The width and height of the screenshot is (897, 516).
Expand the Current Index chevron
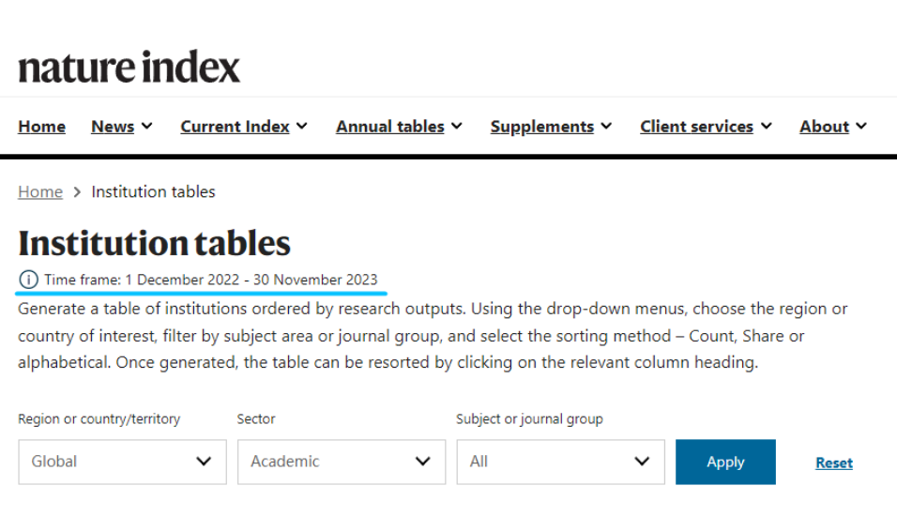click(302, 127)
